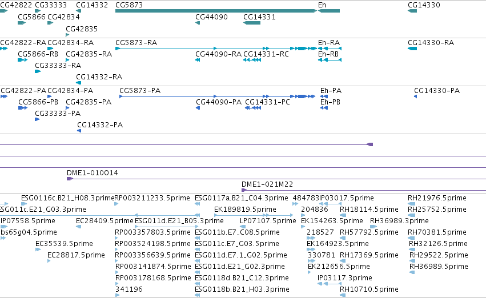This screenshot has height=298, width=486.
Task: Click EST EK154263.5prime
Action: (332, 221)
